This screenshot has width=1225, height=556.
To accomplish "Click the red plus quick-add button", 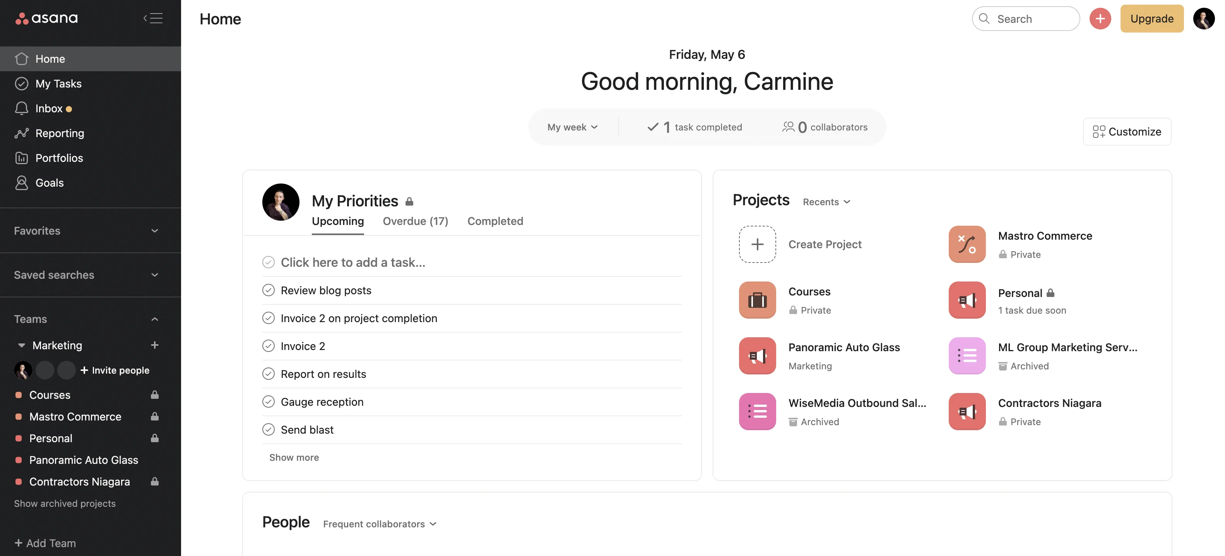I will click(1100, 19).
